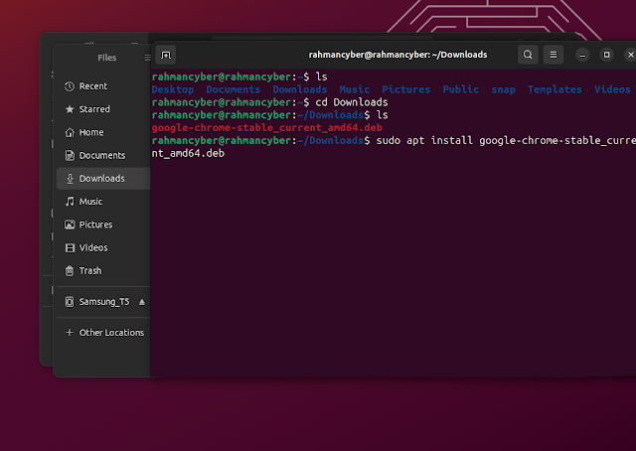Open Starred in the Files sidebar
Screen dimensions: 636x451
103,109
